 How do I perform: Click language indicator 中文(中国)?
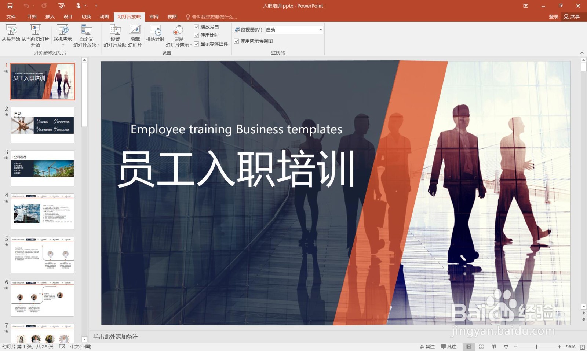tap(81, 347)
